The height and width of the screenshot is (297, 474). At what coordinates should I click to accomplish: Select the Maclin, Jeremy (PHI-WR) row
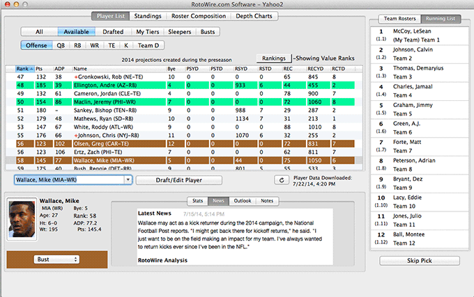(x=185, y=102)
